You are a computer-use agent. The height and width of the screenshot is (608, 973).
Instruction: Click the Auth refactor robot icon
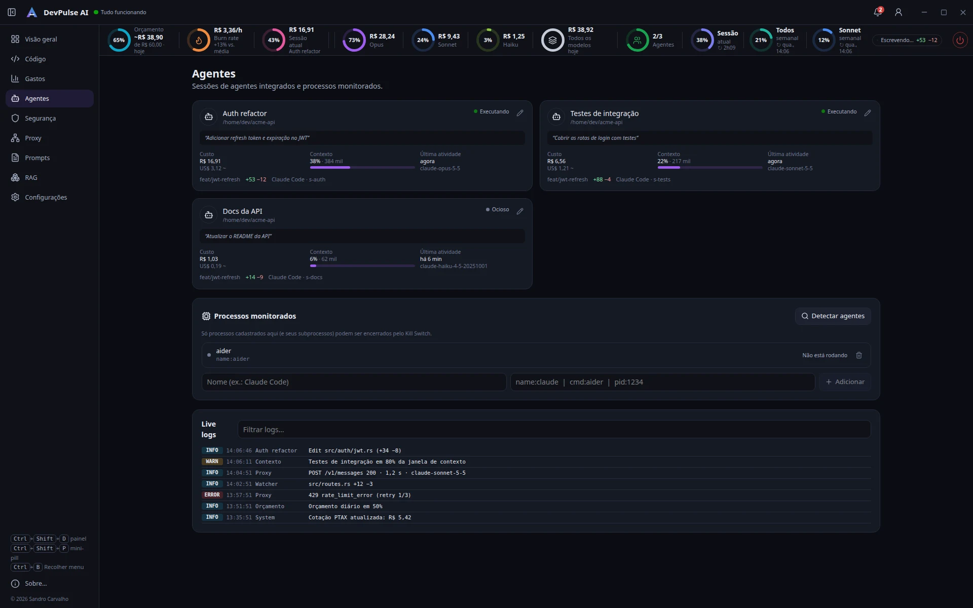tap(209, 117)
